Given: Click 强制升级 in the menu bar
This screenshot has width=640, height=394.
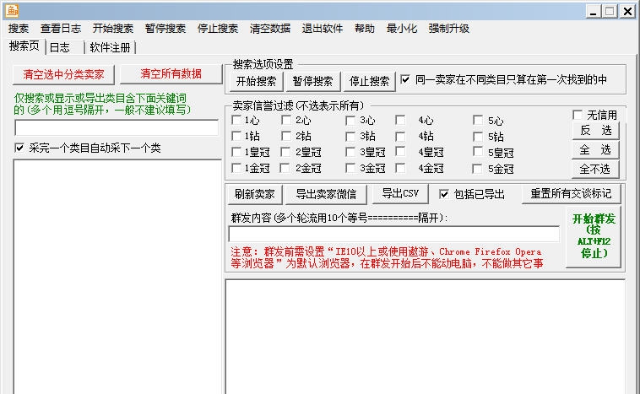Looking at the screenshot, I should click(x=448, y=29).
